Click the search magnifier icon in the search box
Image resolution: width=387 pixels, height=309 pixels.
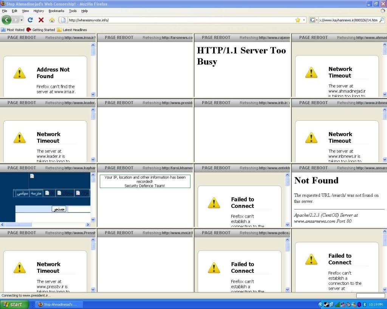[382, 20]
